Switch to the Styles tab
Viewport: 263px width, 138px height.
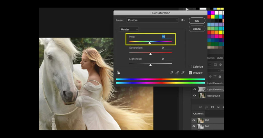pyautogui.click(x=220, y=58)
